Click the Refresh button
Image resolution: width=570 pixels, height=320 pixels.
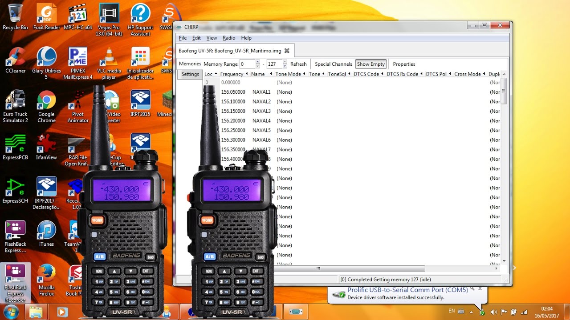pos(298,64)
